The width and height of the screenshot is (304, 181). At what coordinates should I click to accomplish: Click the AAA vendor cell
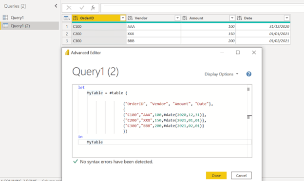click(153, 27)
